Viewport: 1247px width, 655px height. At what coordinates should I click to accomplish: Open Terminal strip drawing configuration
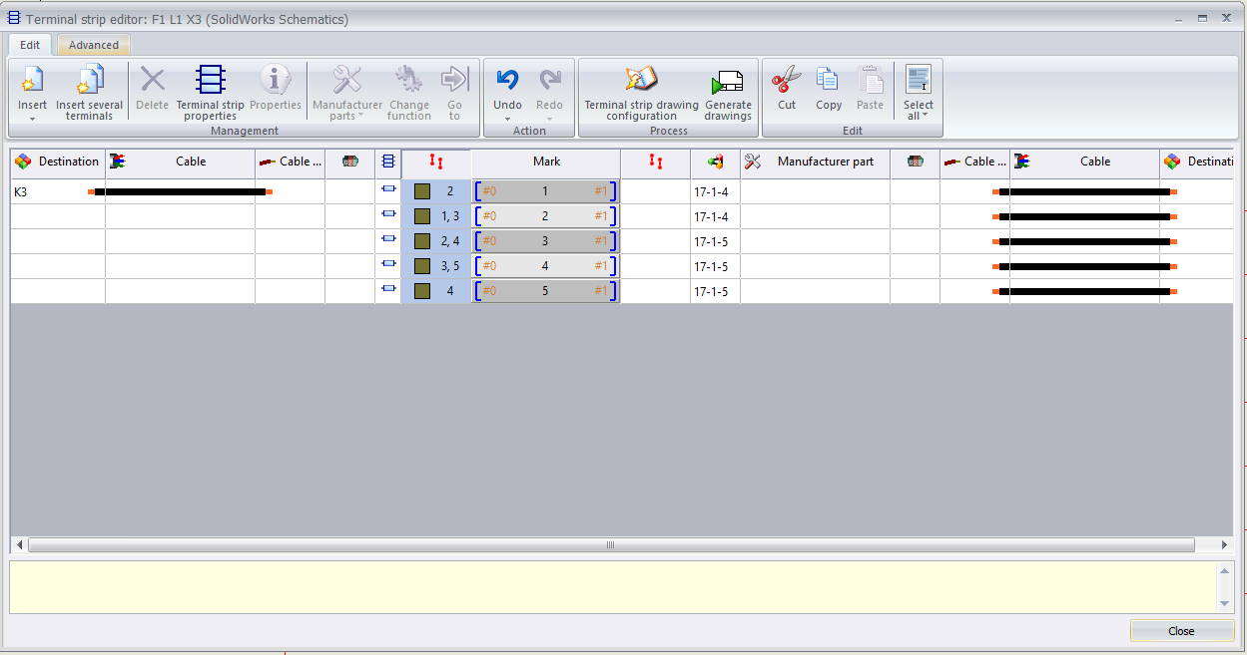(x=641, y=80)
